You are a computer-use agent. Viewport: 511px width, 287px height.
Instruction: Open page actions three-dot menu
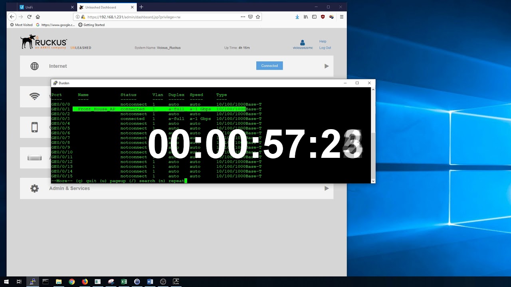pos(243,17)
